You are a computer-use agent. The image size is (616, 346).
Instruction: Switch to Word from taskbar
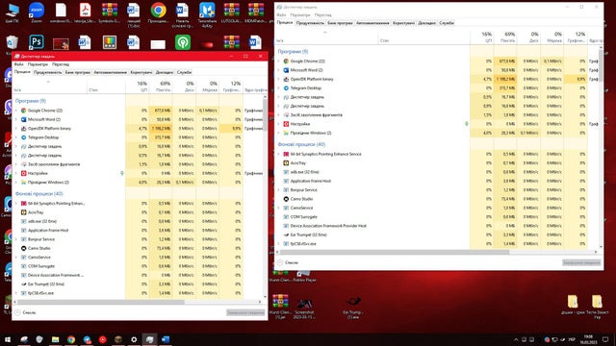coord(166,339)
